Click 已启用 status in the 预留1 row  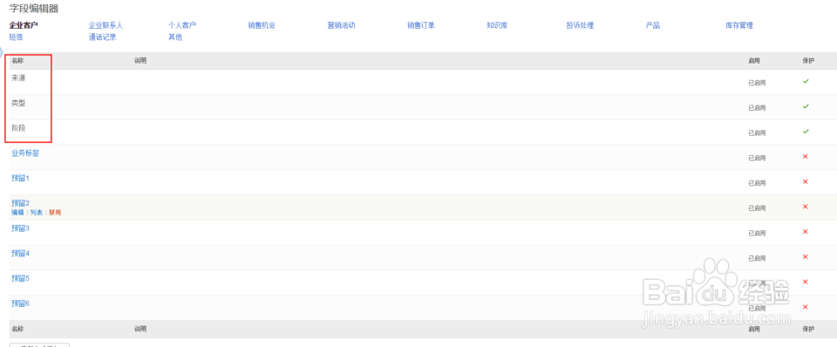click(757, 183)
